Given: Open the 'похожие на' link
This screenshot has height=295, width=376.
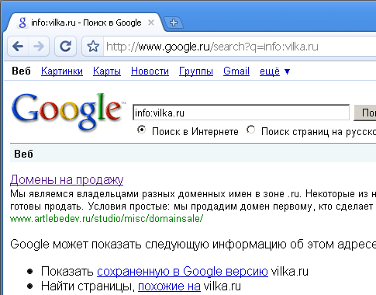Looking at the screenshot, I should click(x=169, y=286).
